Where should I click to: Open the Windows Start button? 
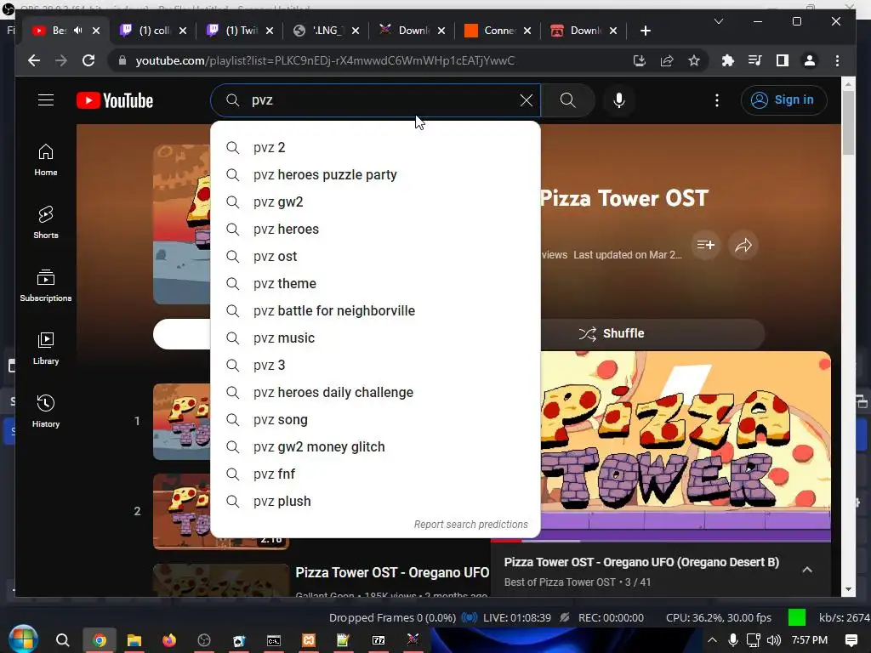pyautogui.click(x=23, y=639)
